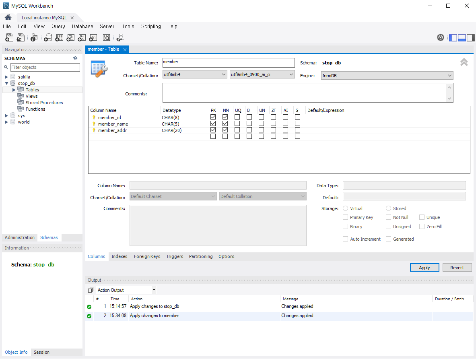Check G for member_name column

(x=297, y=124)
